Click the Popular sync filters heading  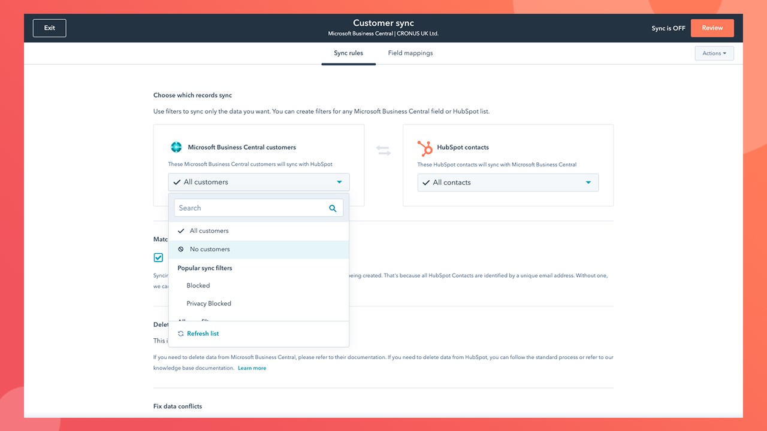pyautogui.click(x=205, y=268)
